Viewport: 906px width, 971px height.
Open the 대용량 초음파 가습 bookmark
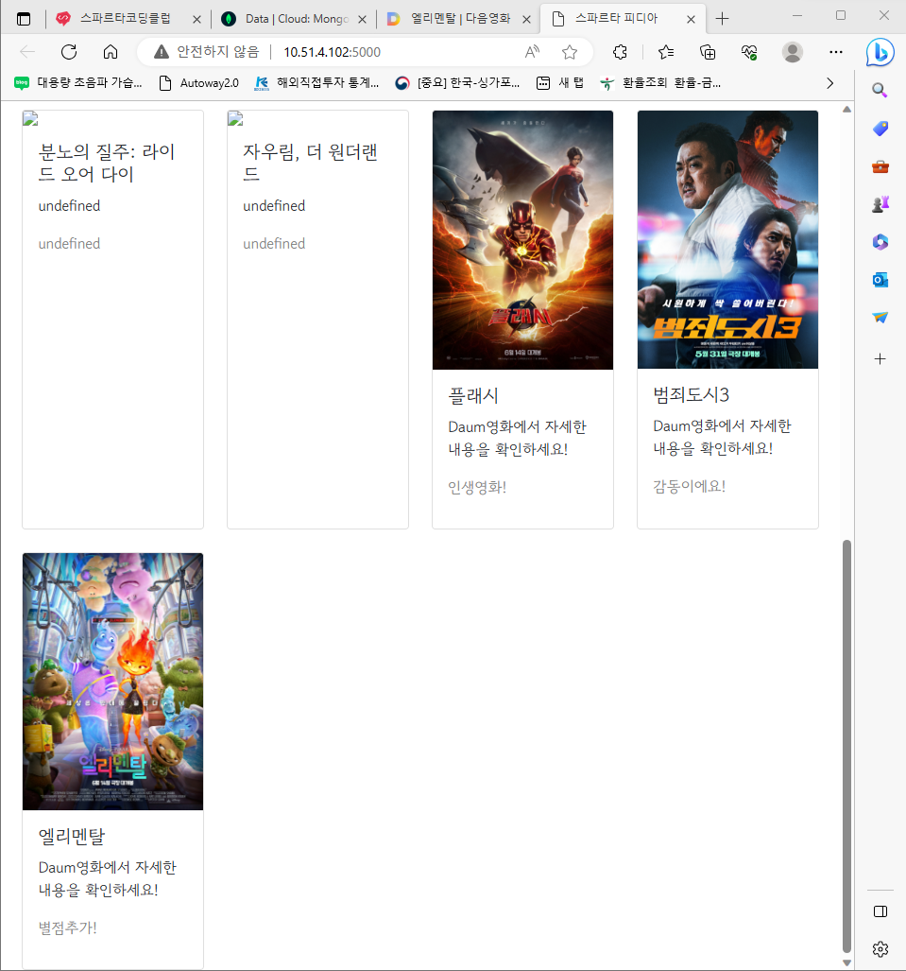pyautogui.click(x=78, y=83)
